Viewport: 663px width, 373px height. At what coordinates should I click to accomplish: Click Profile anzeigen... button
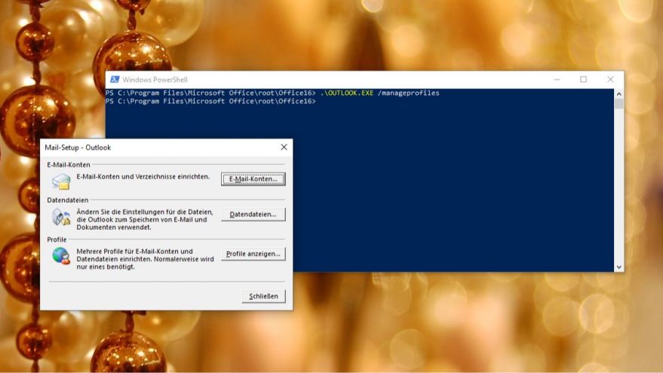(x=253, y=253)
